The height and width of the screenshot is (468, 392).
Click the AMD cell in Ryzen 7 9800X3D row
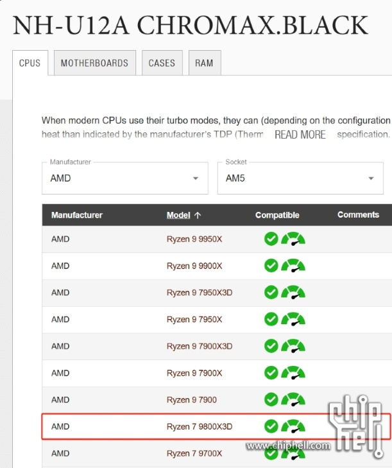pyautogui.click(x=60, y=426)
